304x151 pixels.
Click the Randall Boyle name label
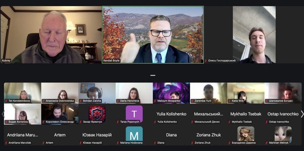[x=111, y=61]
